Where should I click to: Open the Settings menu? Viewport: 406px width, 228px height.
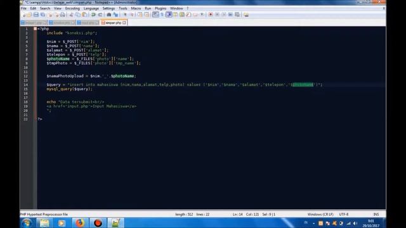(108, 8)
